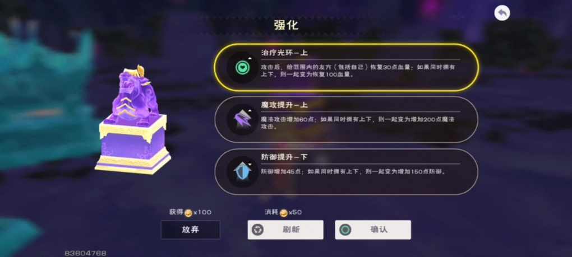572x257 pixels.
Task: Click the back arrow icon at top right
Action: tap(502, 13)
